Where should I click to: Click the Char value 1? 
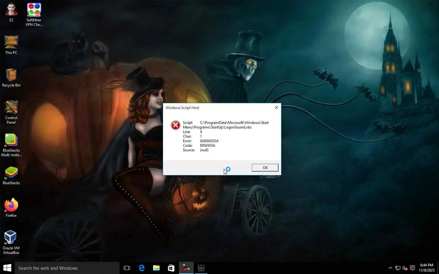[201, 136]
